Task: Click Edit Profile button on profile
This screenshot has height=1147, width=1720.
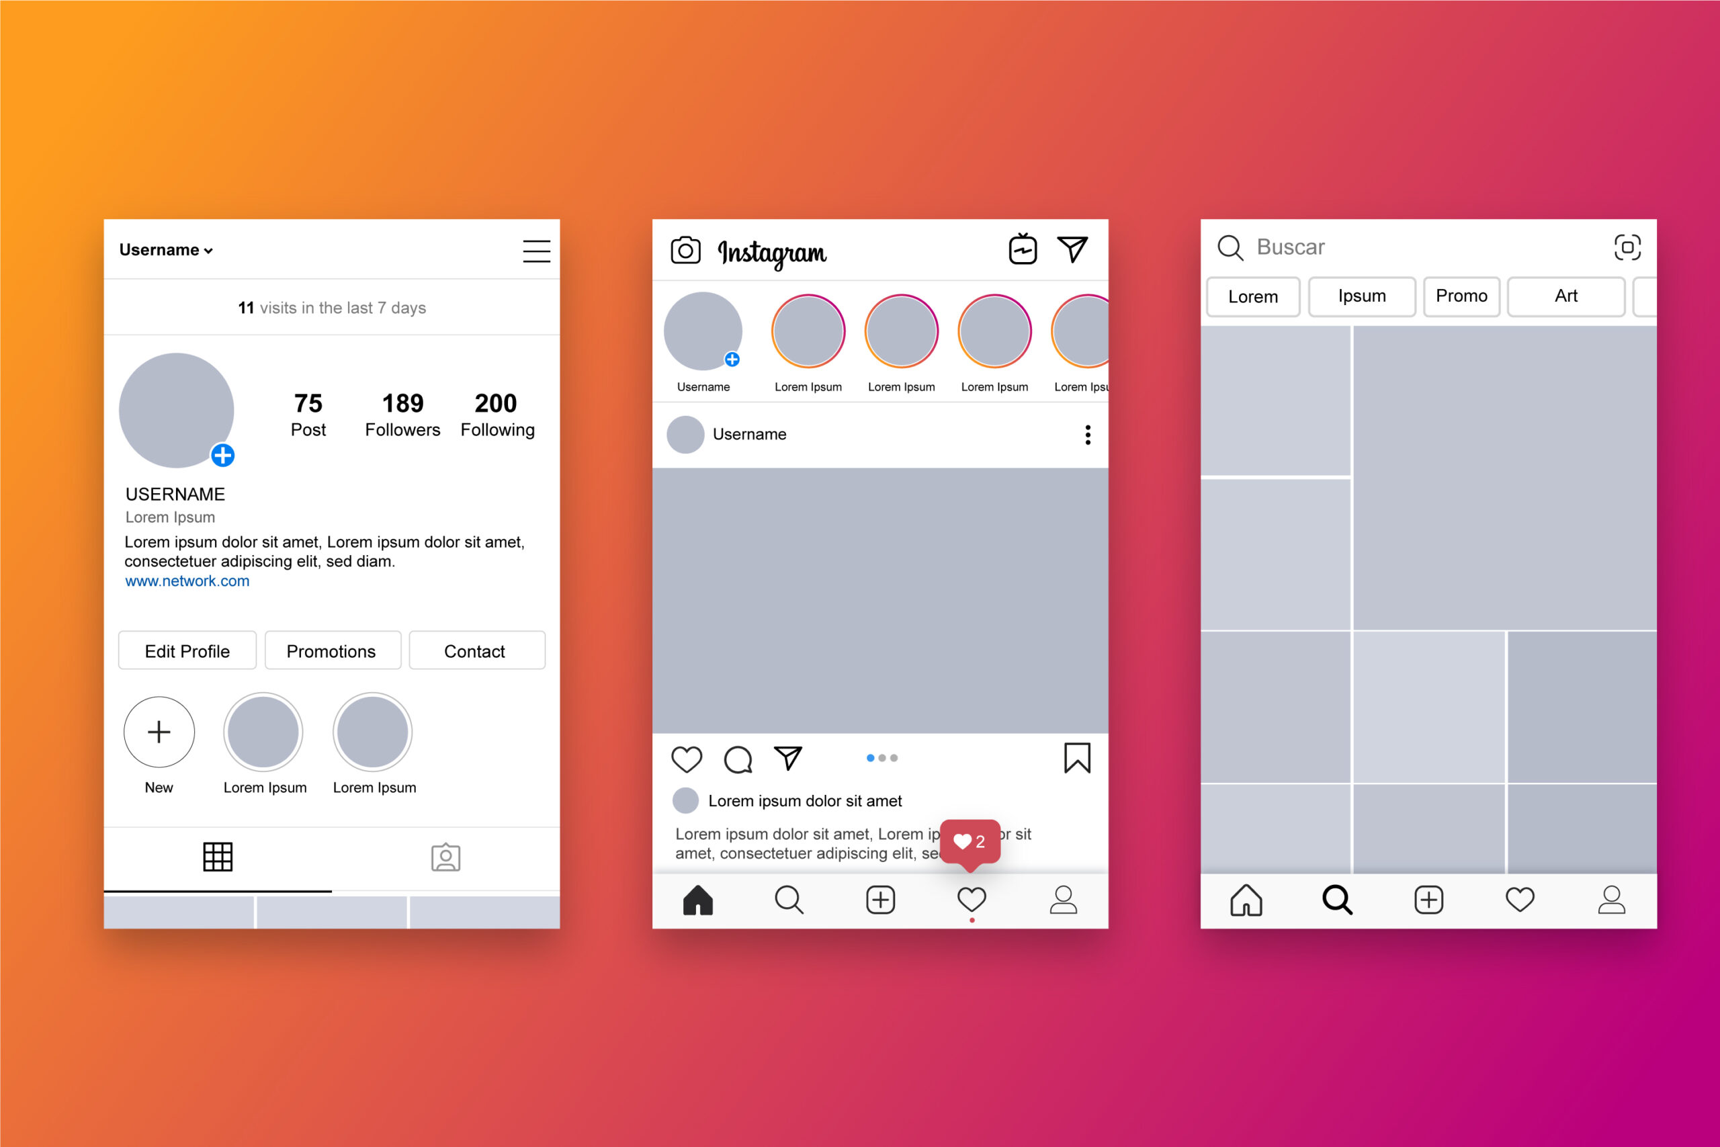Action: pos(188,652)
